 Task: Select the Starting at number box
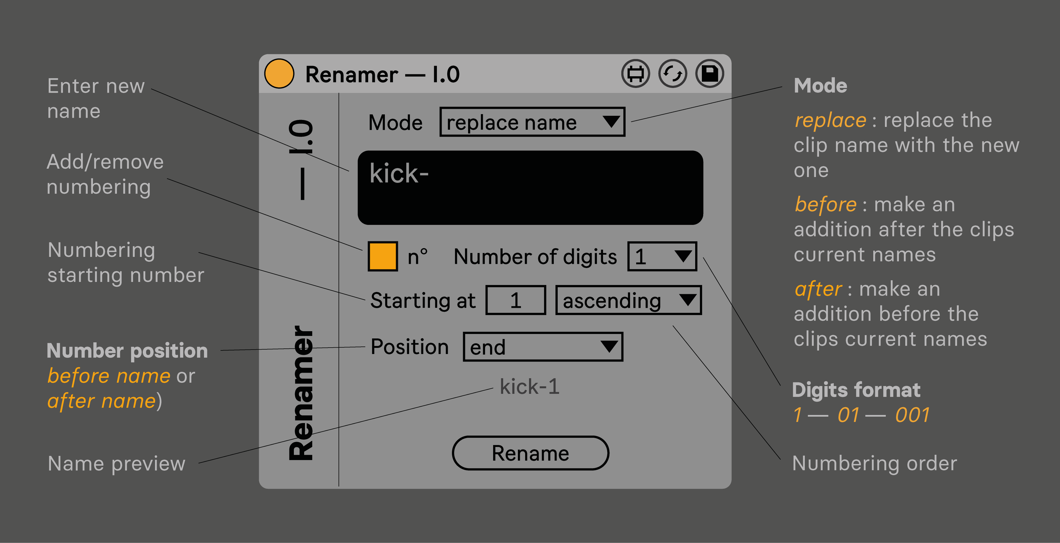(x=516, y=300)
